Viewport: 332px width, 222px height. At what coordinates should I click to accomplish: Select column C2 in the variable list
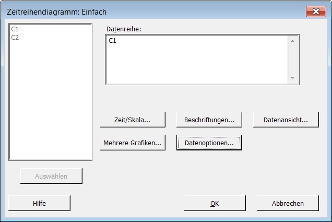tap(15, 38)
